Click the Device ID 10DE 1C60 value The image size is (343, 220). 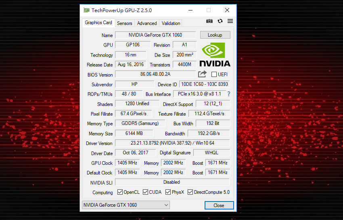[205, 84]
